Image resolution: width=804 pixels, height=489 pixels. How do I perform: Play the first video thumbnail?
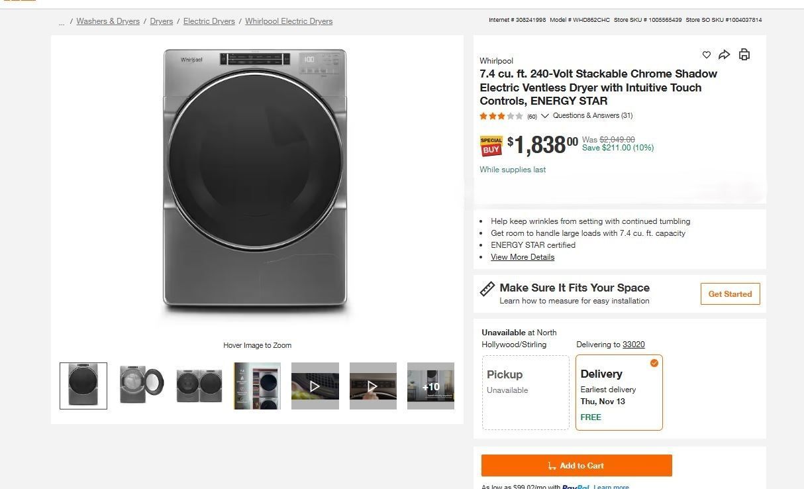point(315,386)
